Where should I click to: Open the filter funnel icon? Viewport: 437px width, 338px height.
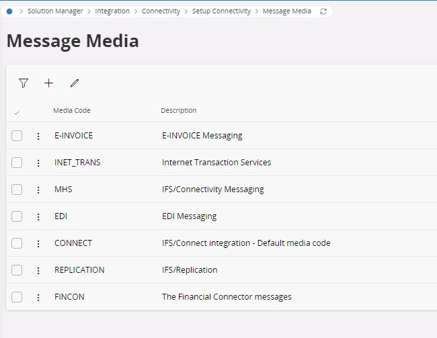pos(24,83)
